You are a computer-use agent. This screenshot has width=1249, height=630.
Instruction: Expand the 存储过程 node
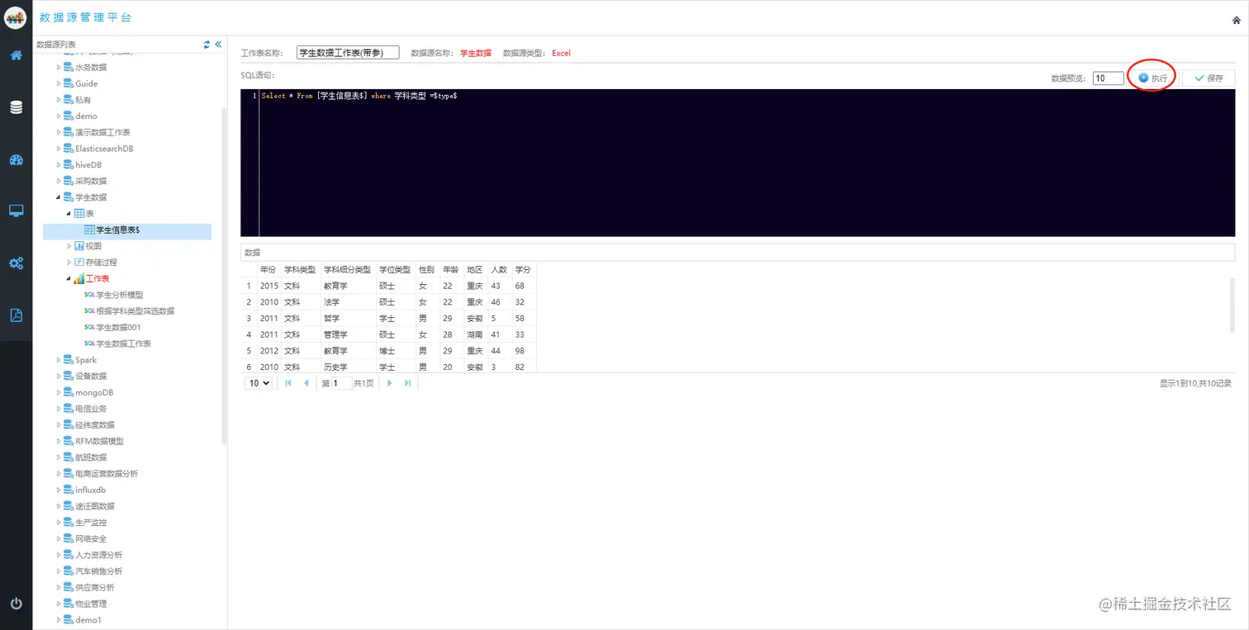[x=69, y=262]
